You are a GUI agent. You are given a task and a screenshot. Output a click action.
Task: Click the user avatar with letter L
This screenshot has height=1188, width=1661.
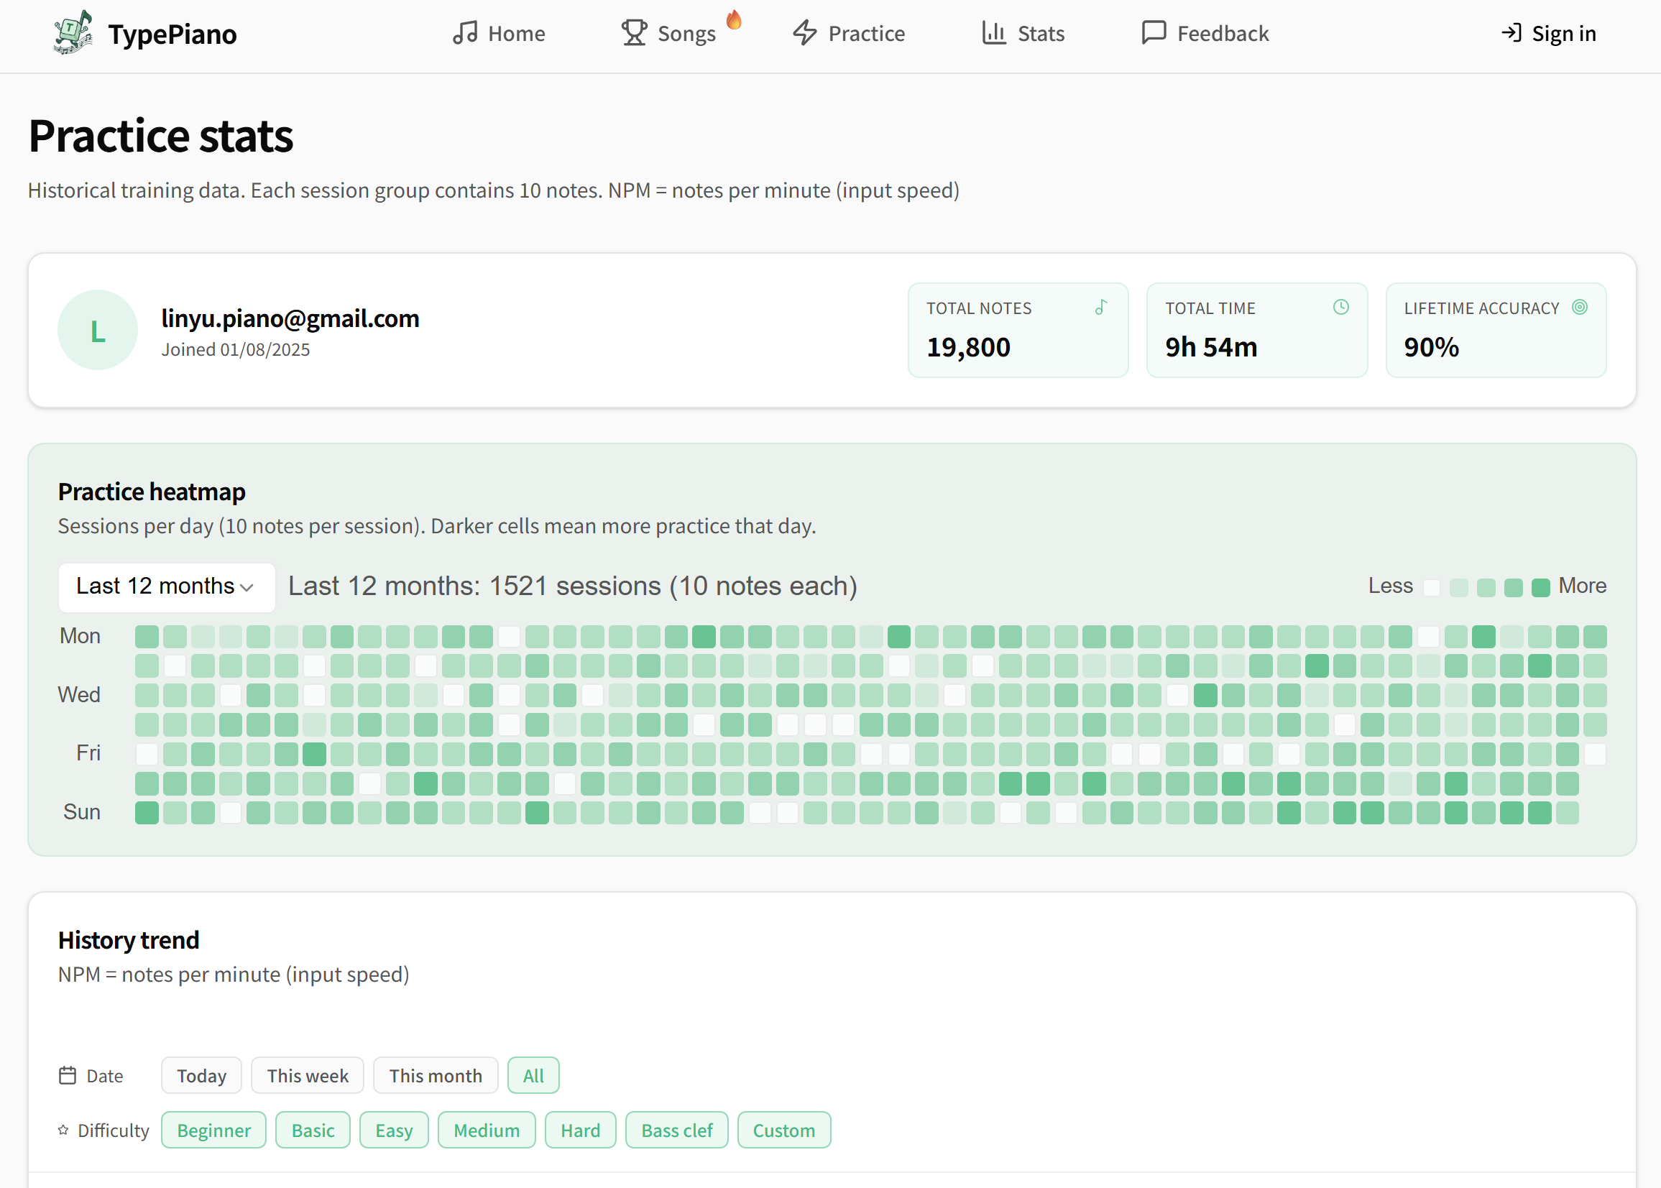97,330
